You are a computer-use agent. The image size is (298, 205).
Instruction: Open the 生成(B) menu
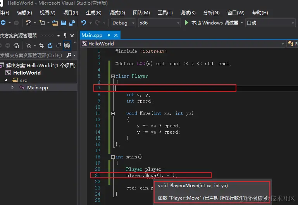(93, 13)
